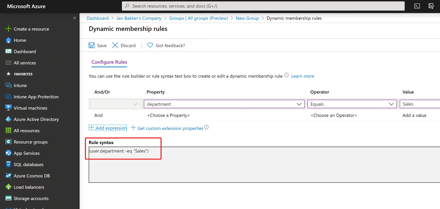Click the Intune icon in favorites

[8, 85]
